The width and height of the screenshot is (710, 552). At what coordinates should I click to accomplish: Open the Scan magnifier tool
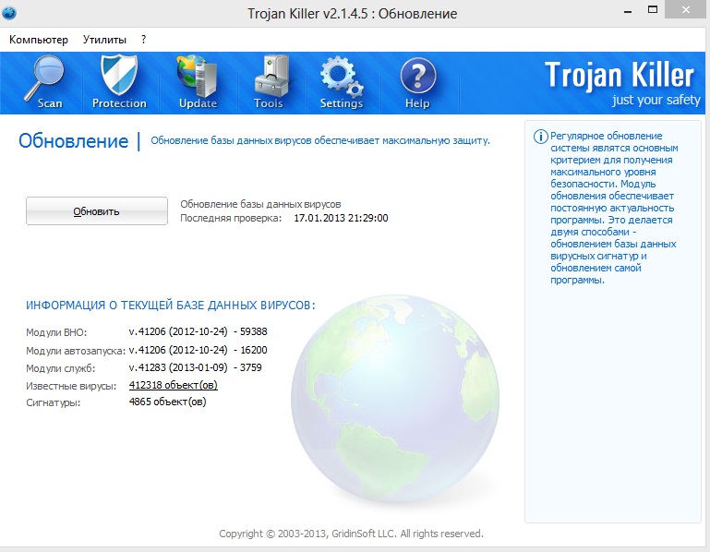pyautogui.click(x=44, y=82)
